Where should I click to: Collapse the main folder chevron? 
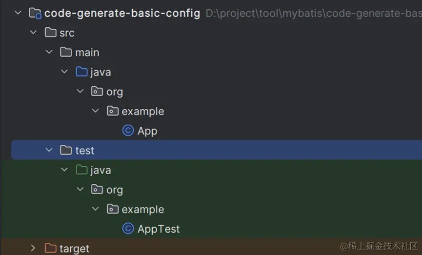[49, 52]
